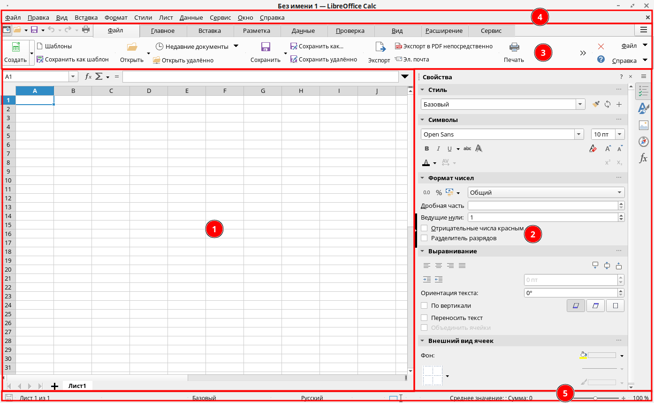The width and height of the screenshot is (654, 403).
Task: Enable Отрицательные числа красным checkbox
Action: [x=425, y=228]
